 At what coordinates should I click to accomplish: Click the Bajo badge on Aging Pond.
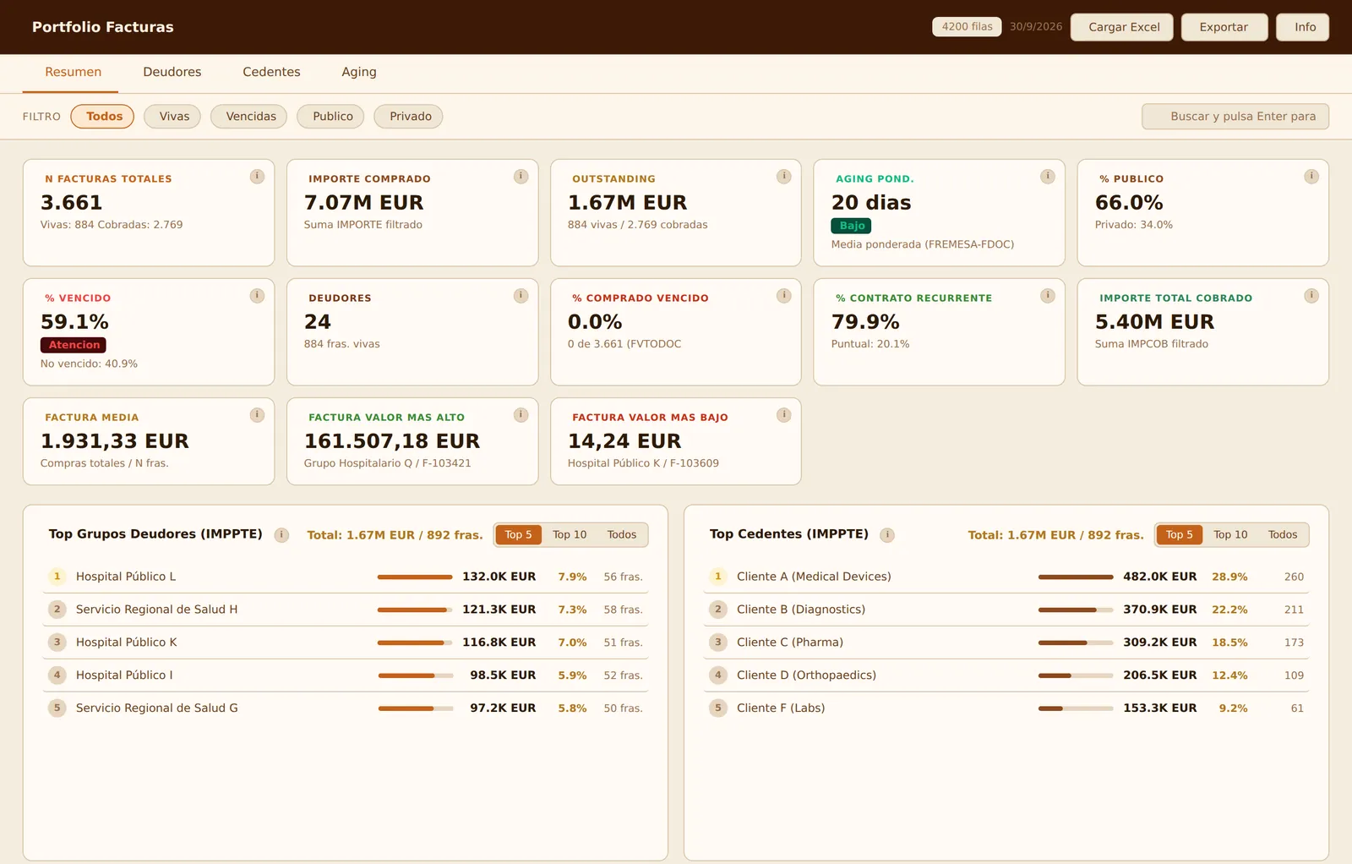point(851,226)
